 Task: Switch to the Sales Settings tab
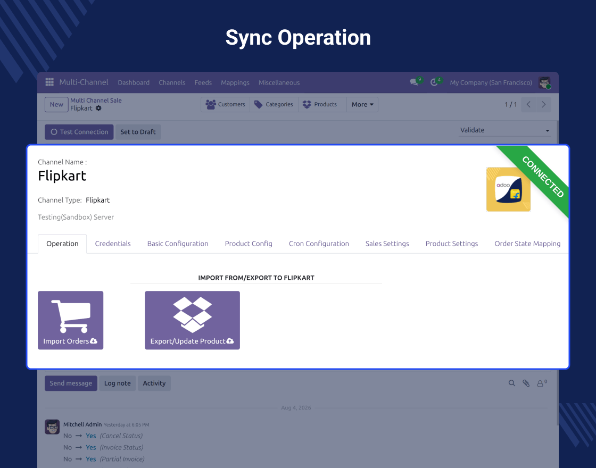click(387, 244)
